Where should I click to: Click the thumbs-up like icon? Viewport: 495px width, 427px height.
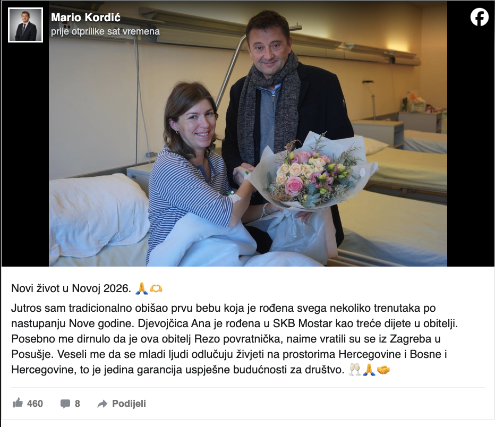pos(18,403)
